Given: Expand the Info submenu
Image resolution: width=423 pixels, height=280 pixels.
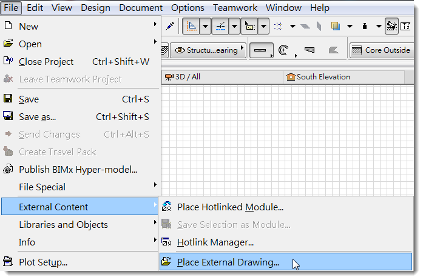Looking at the screenshot, I should coord(80,242).
